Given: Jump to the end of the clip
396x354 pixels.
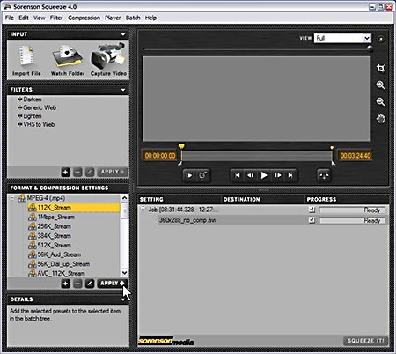Looking at the screenshot, I should click(x=290, y=175).
